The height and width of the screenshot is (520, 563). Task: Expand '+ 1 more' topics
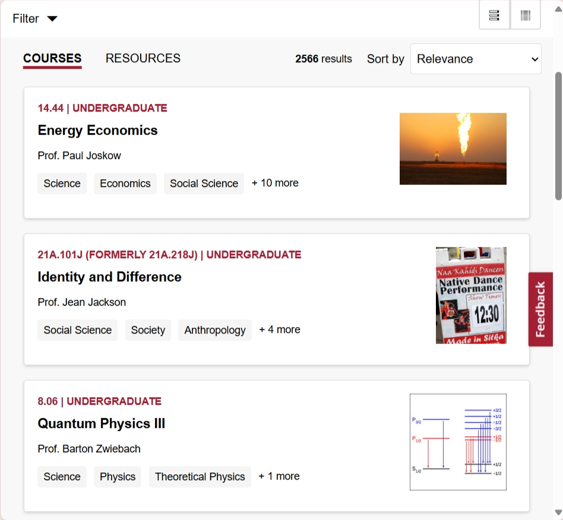coord(279,476)
